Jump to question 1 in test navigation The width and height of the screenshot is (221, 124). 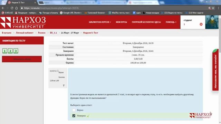coord(4,51)
